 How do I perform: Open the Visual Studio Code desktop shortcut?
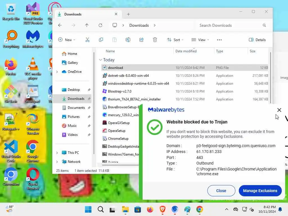11,151
